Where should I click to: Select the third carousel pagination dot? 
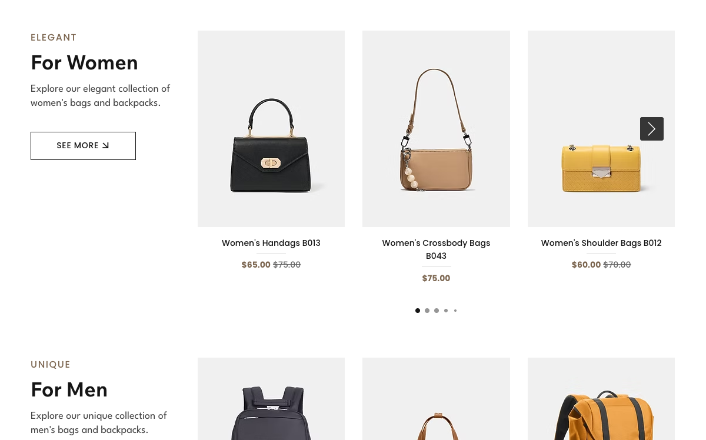point(437,311)
